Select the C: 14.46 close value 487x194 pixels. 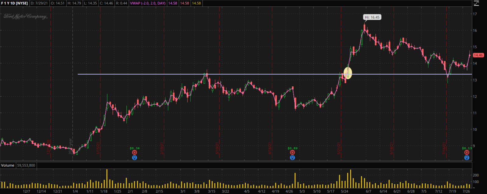click(x=107, y=3)
